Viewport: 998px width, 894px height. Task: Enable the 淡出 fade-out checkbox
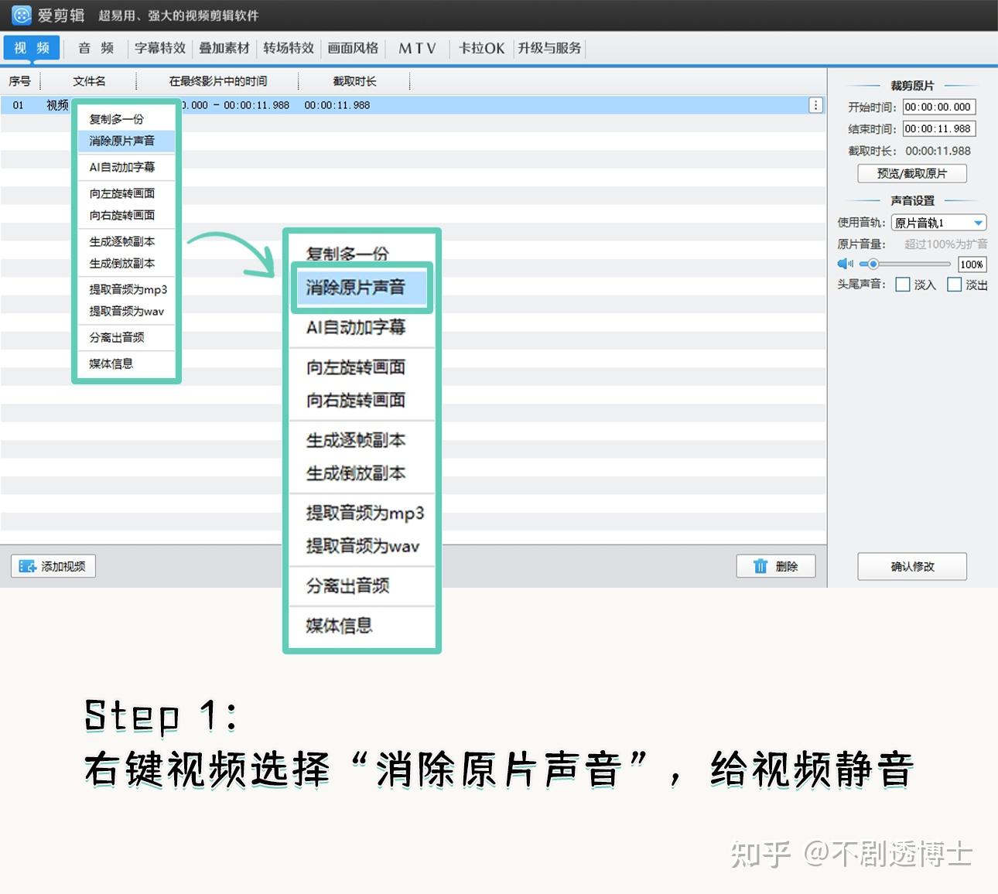point(955,285)
